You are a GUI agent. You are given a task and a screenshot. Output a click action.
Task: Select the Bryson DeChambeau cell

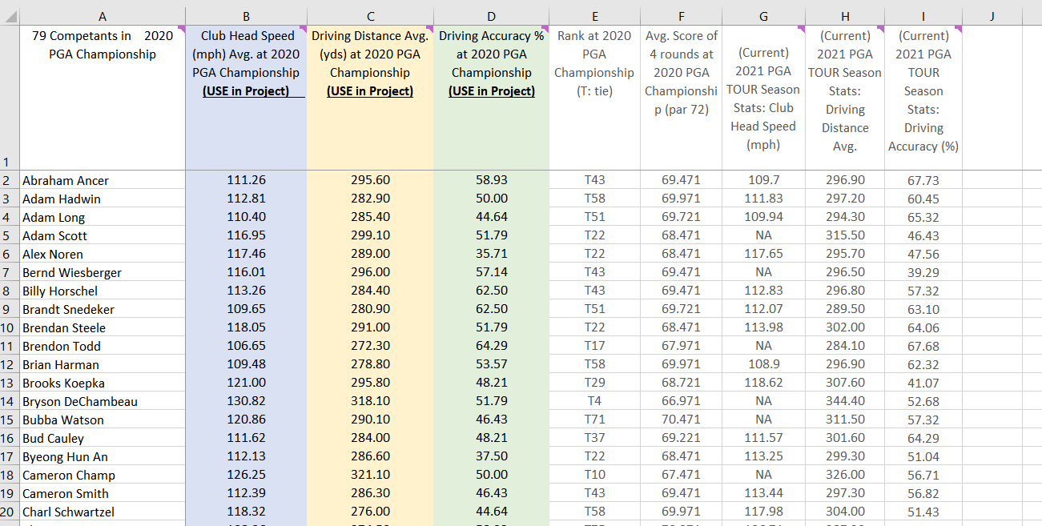coord(102,401)
